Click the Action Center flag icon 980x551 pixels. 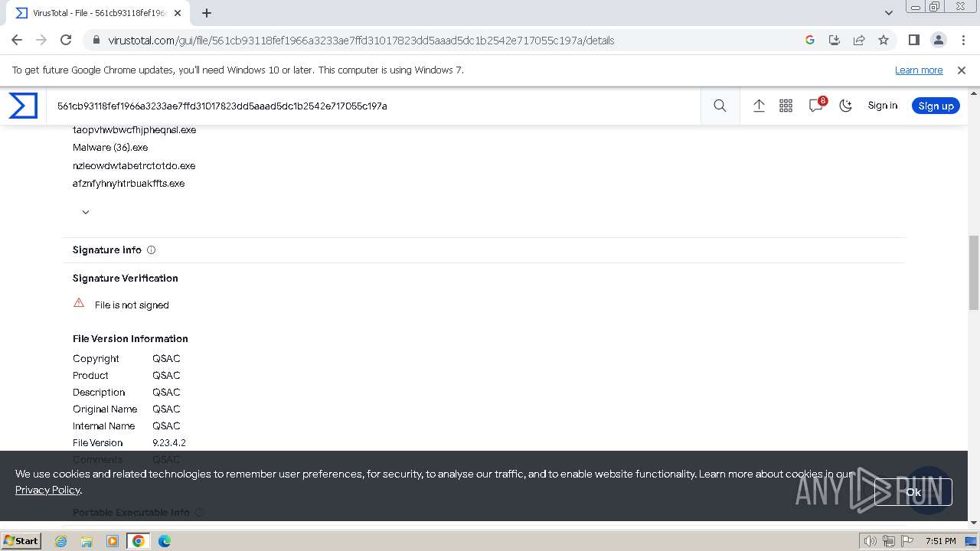906,541
